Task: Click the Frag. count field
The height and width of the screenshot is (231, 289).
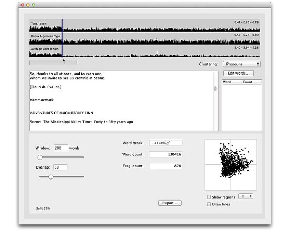Action: point(166,166)
